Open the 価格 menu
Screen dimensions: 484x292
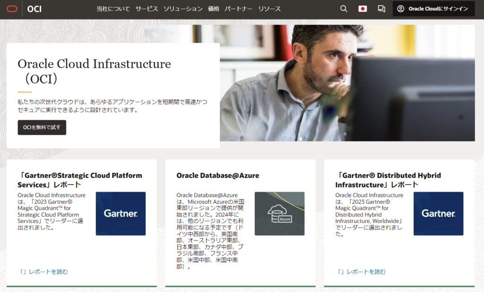tap(214, 9)
